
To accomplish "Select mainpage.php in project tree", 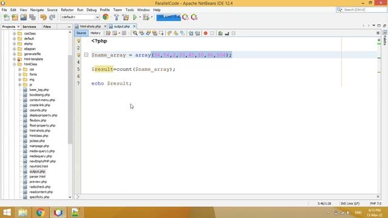I will [39, 146].
